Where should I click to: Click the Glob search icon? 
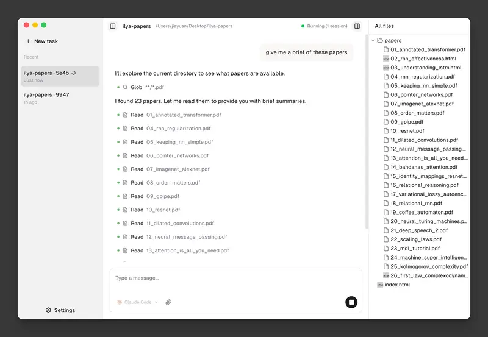126,87
